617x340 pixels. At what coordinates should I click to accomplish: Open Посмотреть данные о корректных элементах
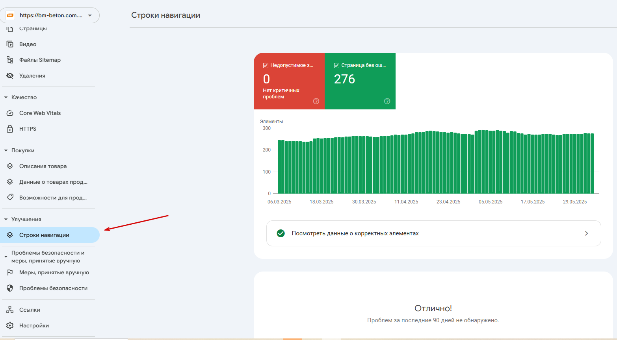click(x=433, y=233)
